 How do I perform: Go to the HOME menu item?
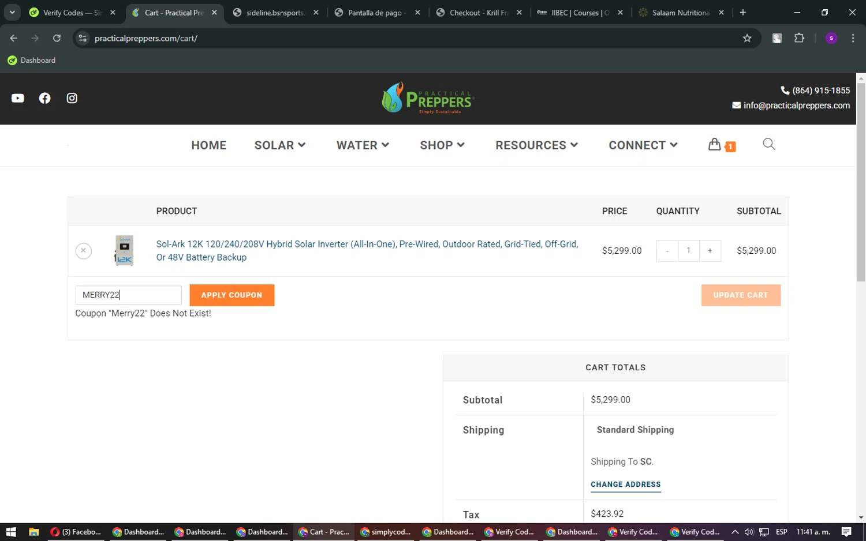(209, 145)
